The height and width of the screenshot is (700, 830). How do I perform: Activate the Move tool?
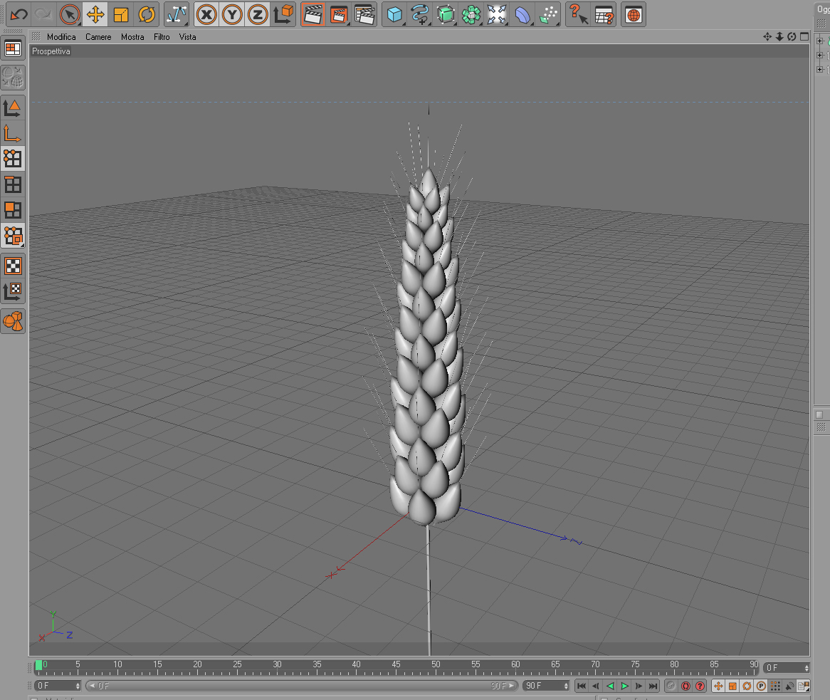tap(95, 14)
